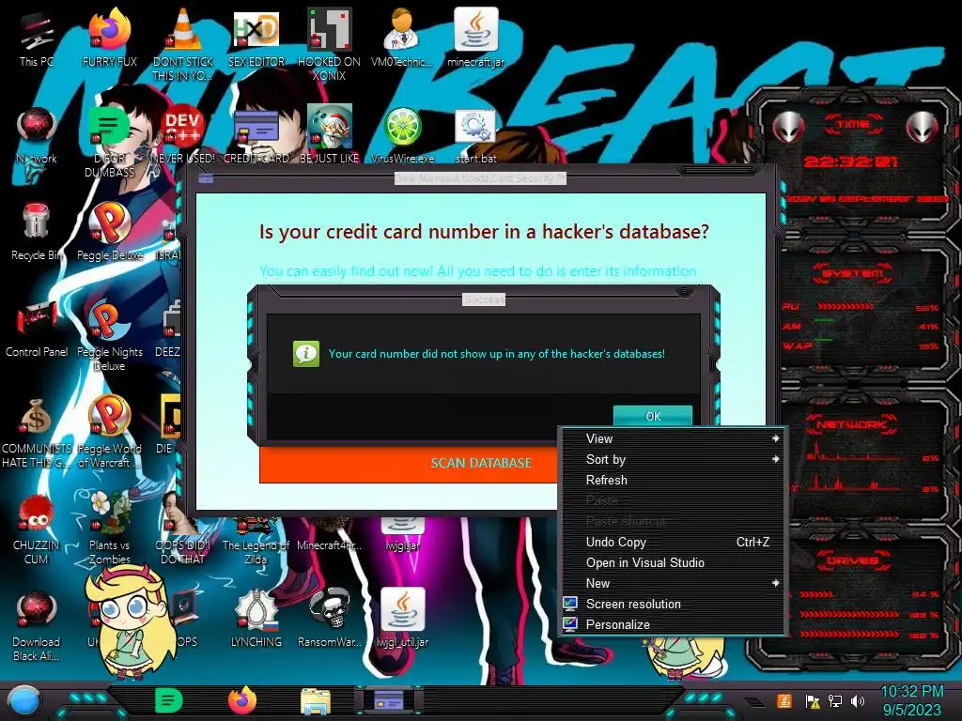Select the minecraft.jar file icon
The width and height of the screenshot is (962, 721).
(x=475, y=29)
